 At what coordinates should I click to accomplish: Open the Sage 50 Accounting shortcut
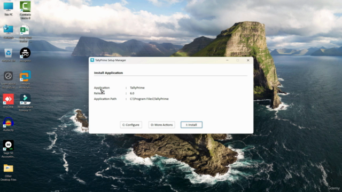[9, 149]
